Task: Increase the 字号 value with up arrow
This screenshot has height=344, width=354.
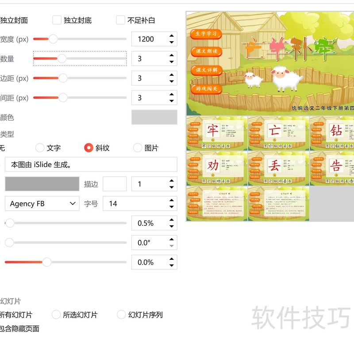Action: pyautogui.click(x=172, y=200)
